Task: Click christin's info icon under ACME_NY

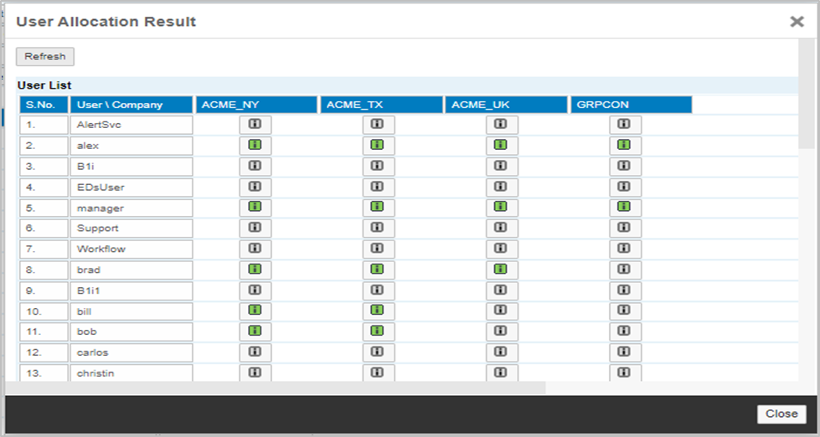Action: coord(255,373)
